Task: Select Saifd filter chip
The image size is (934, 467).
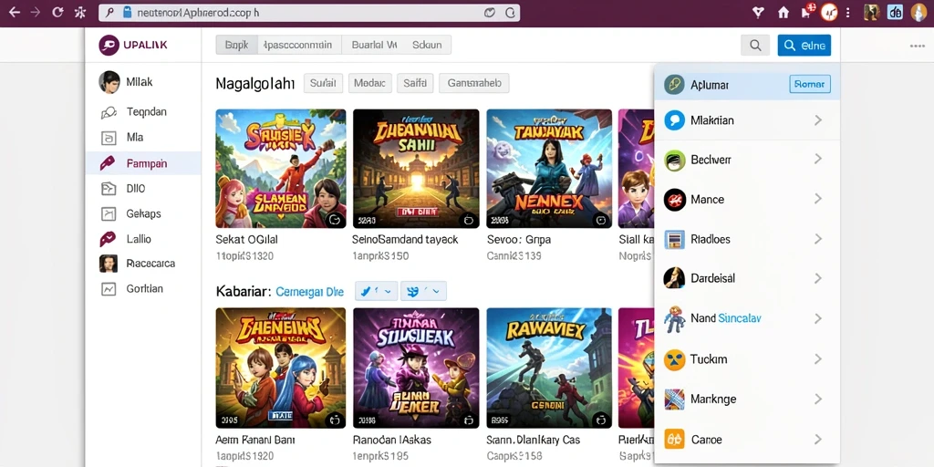Action: [x=415, y=83]
